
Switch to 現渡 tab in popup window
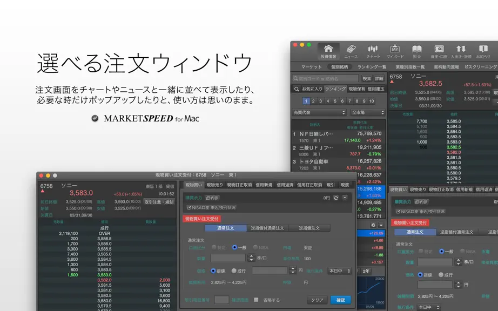345,185
